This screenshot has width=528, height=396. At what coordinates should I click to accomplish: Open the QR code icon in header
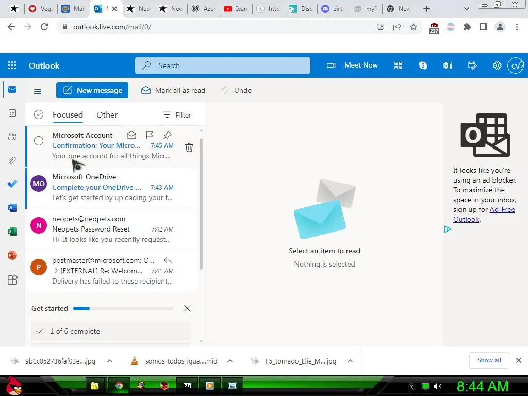(399, 65)
